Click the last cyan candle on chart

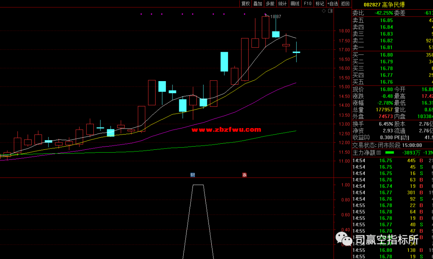click(x=296, y=52)
